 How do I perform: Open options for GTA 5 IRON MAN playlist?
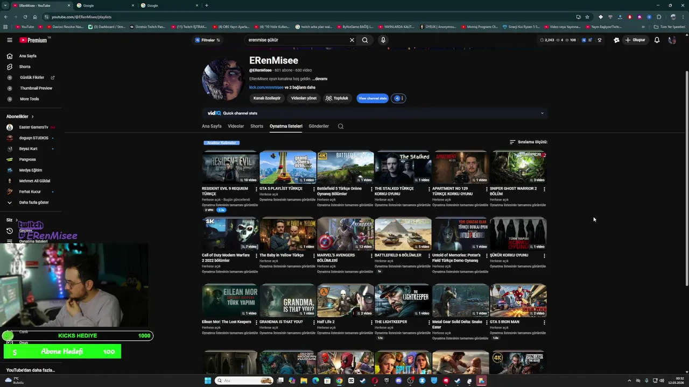point(544,322)
